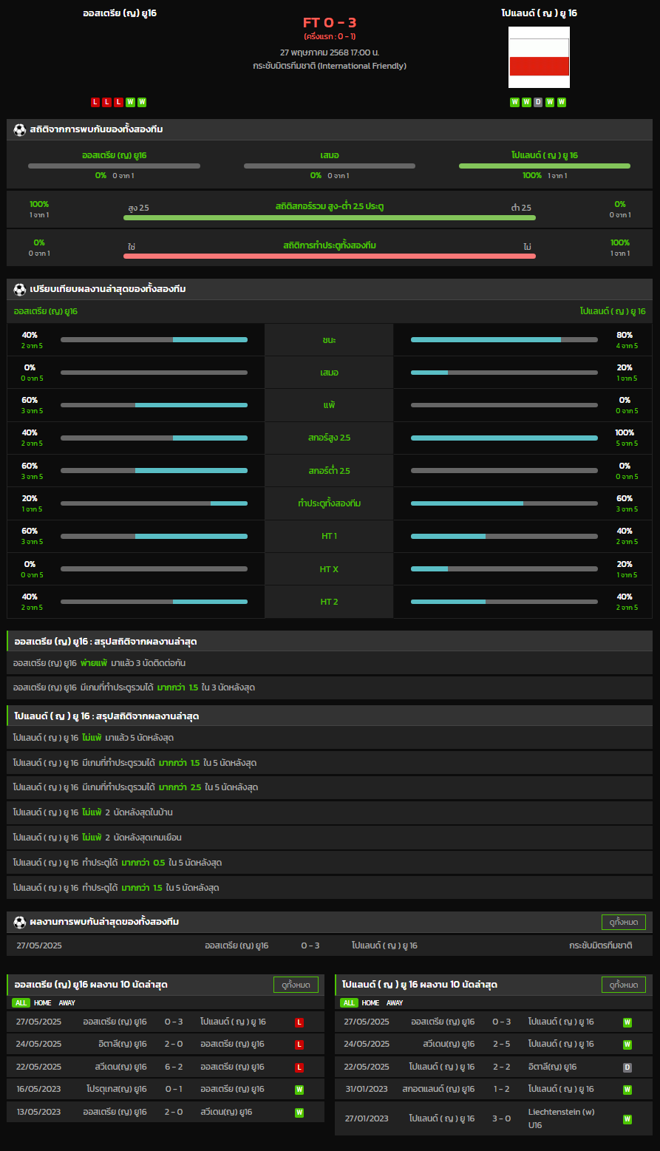Click Poland's 100% สกอร์สูง 2.5 bar
Image resolution: width=660 pixels, height=1151 pixels.
(x=504, y=438)
